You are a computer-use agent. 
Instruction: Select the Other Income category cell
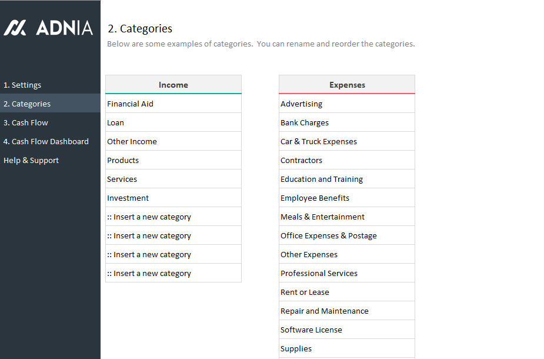(173, 142)
